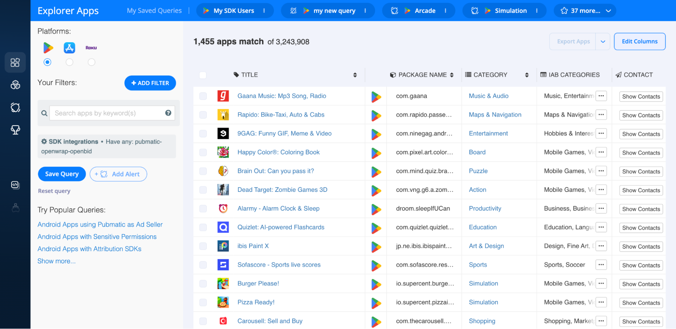Click the Apple App Store platform icon
The image size is (676, 329).
point(69,48)
